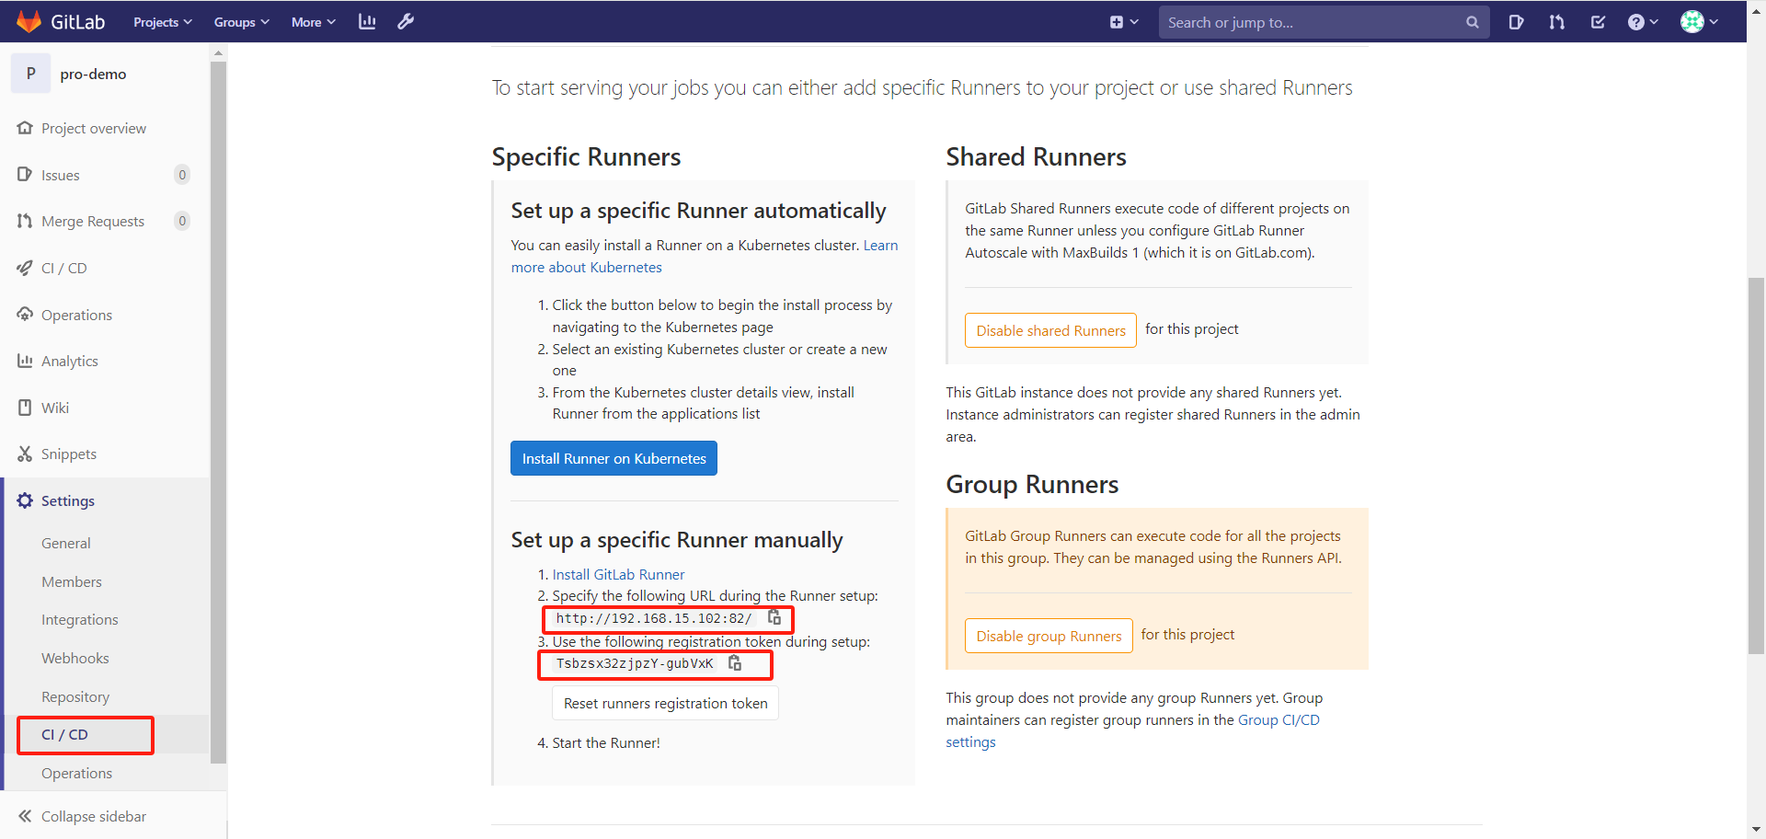Screen dimensions: 1766x839
Task: Disable shared Runners for this project
Action: [1050, 330]
